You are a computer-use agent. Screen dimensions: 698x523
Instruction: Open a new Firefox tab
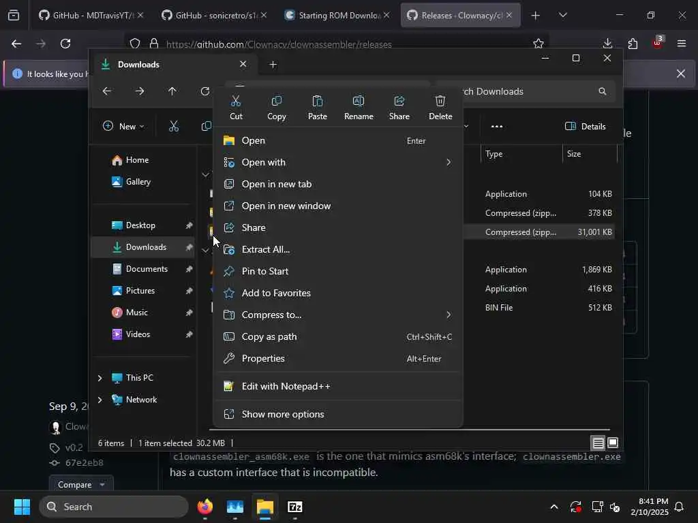click(x=536, y=16)
